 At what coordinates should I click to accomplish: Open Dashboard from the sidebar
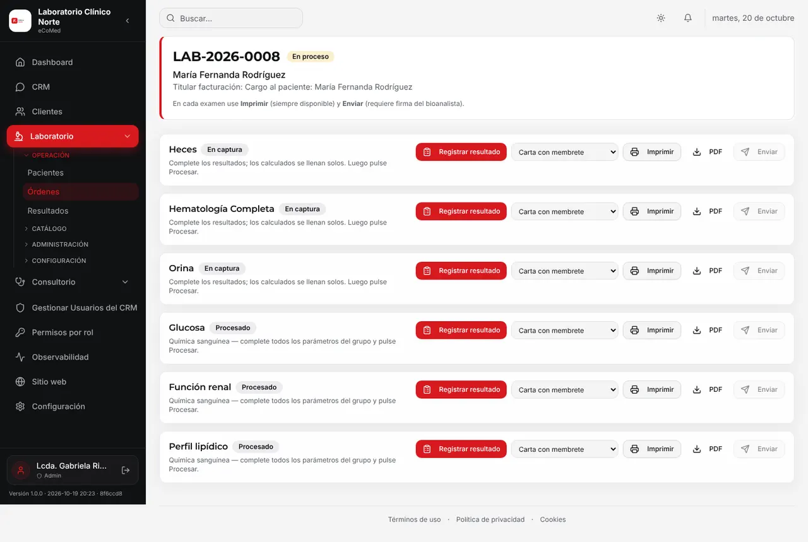click(73, 62)
